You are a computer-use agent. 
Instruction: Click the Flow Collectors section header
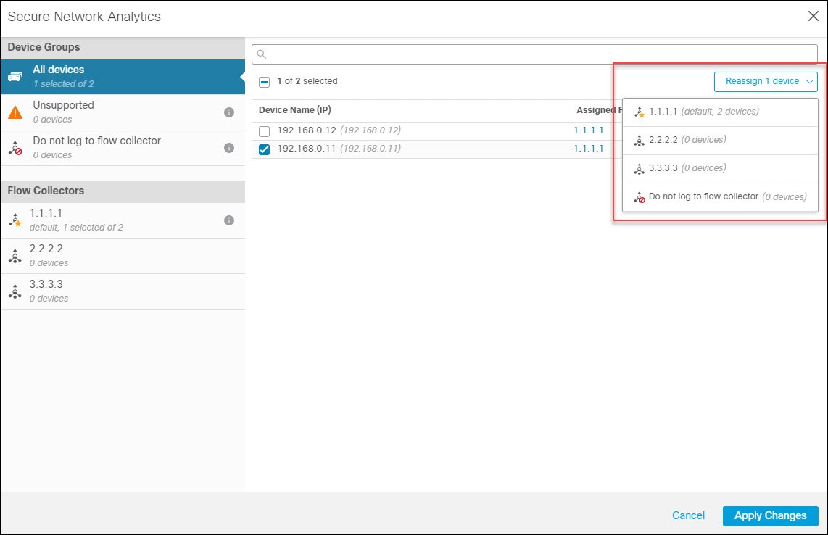pos(123,191)
